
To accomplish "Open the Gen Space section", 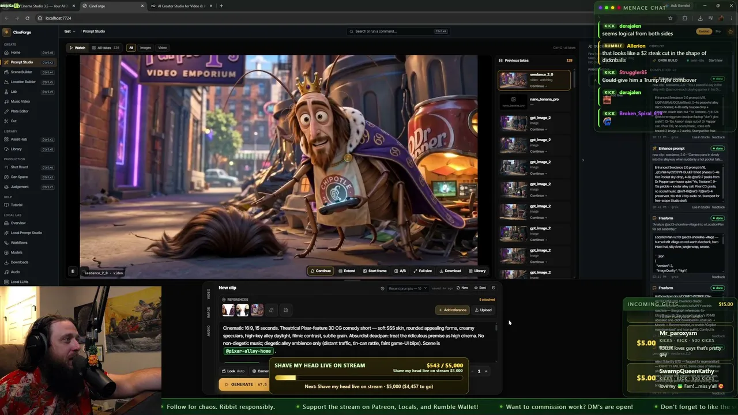I will pyautogui.click(x=29, y=177).
